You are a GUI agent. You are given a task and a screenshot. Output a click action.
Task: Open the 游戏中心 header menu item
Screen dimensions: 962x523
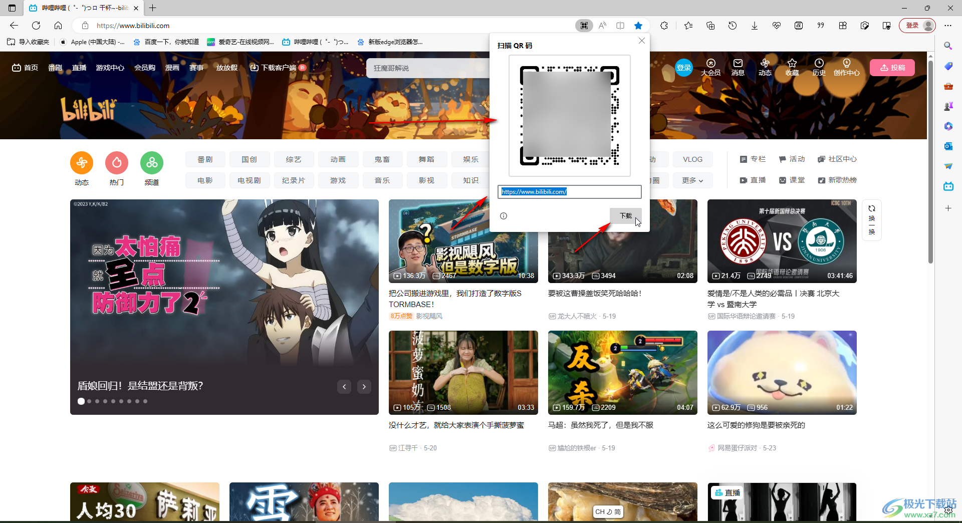coord(110,68)
